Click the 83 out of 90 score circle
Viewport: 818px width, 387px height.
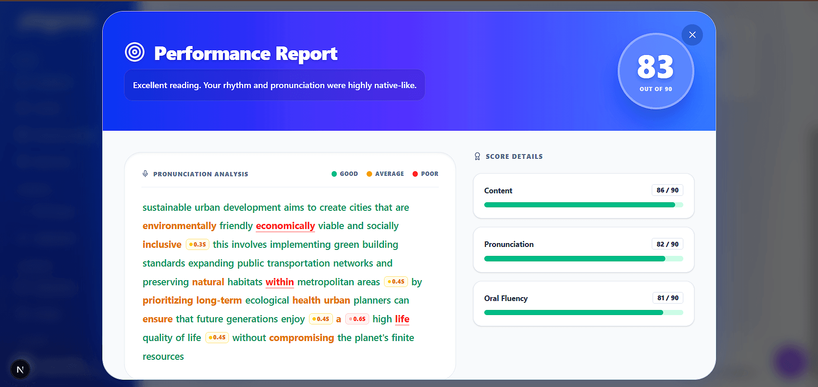(x=656, y=71)
